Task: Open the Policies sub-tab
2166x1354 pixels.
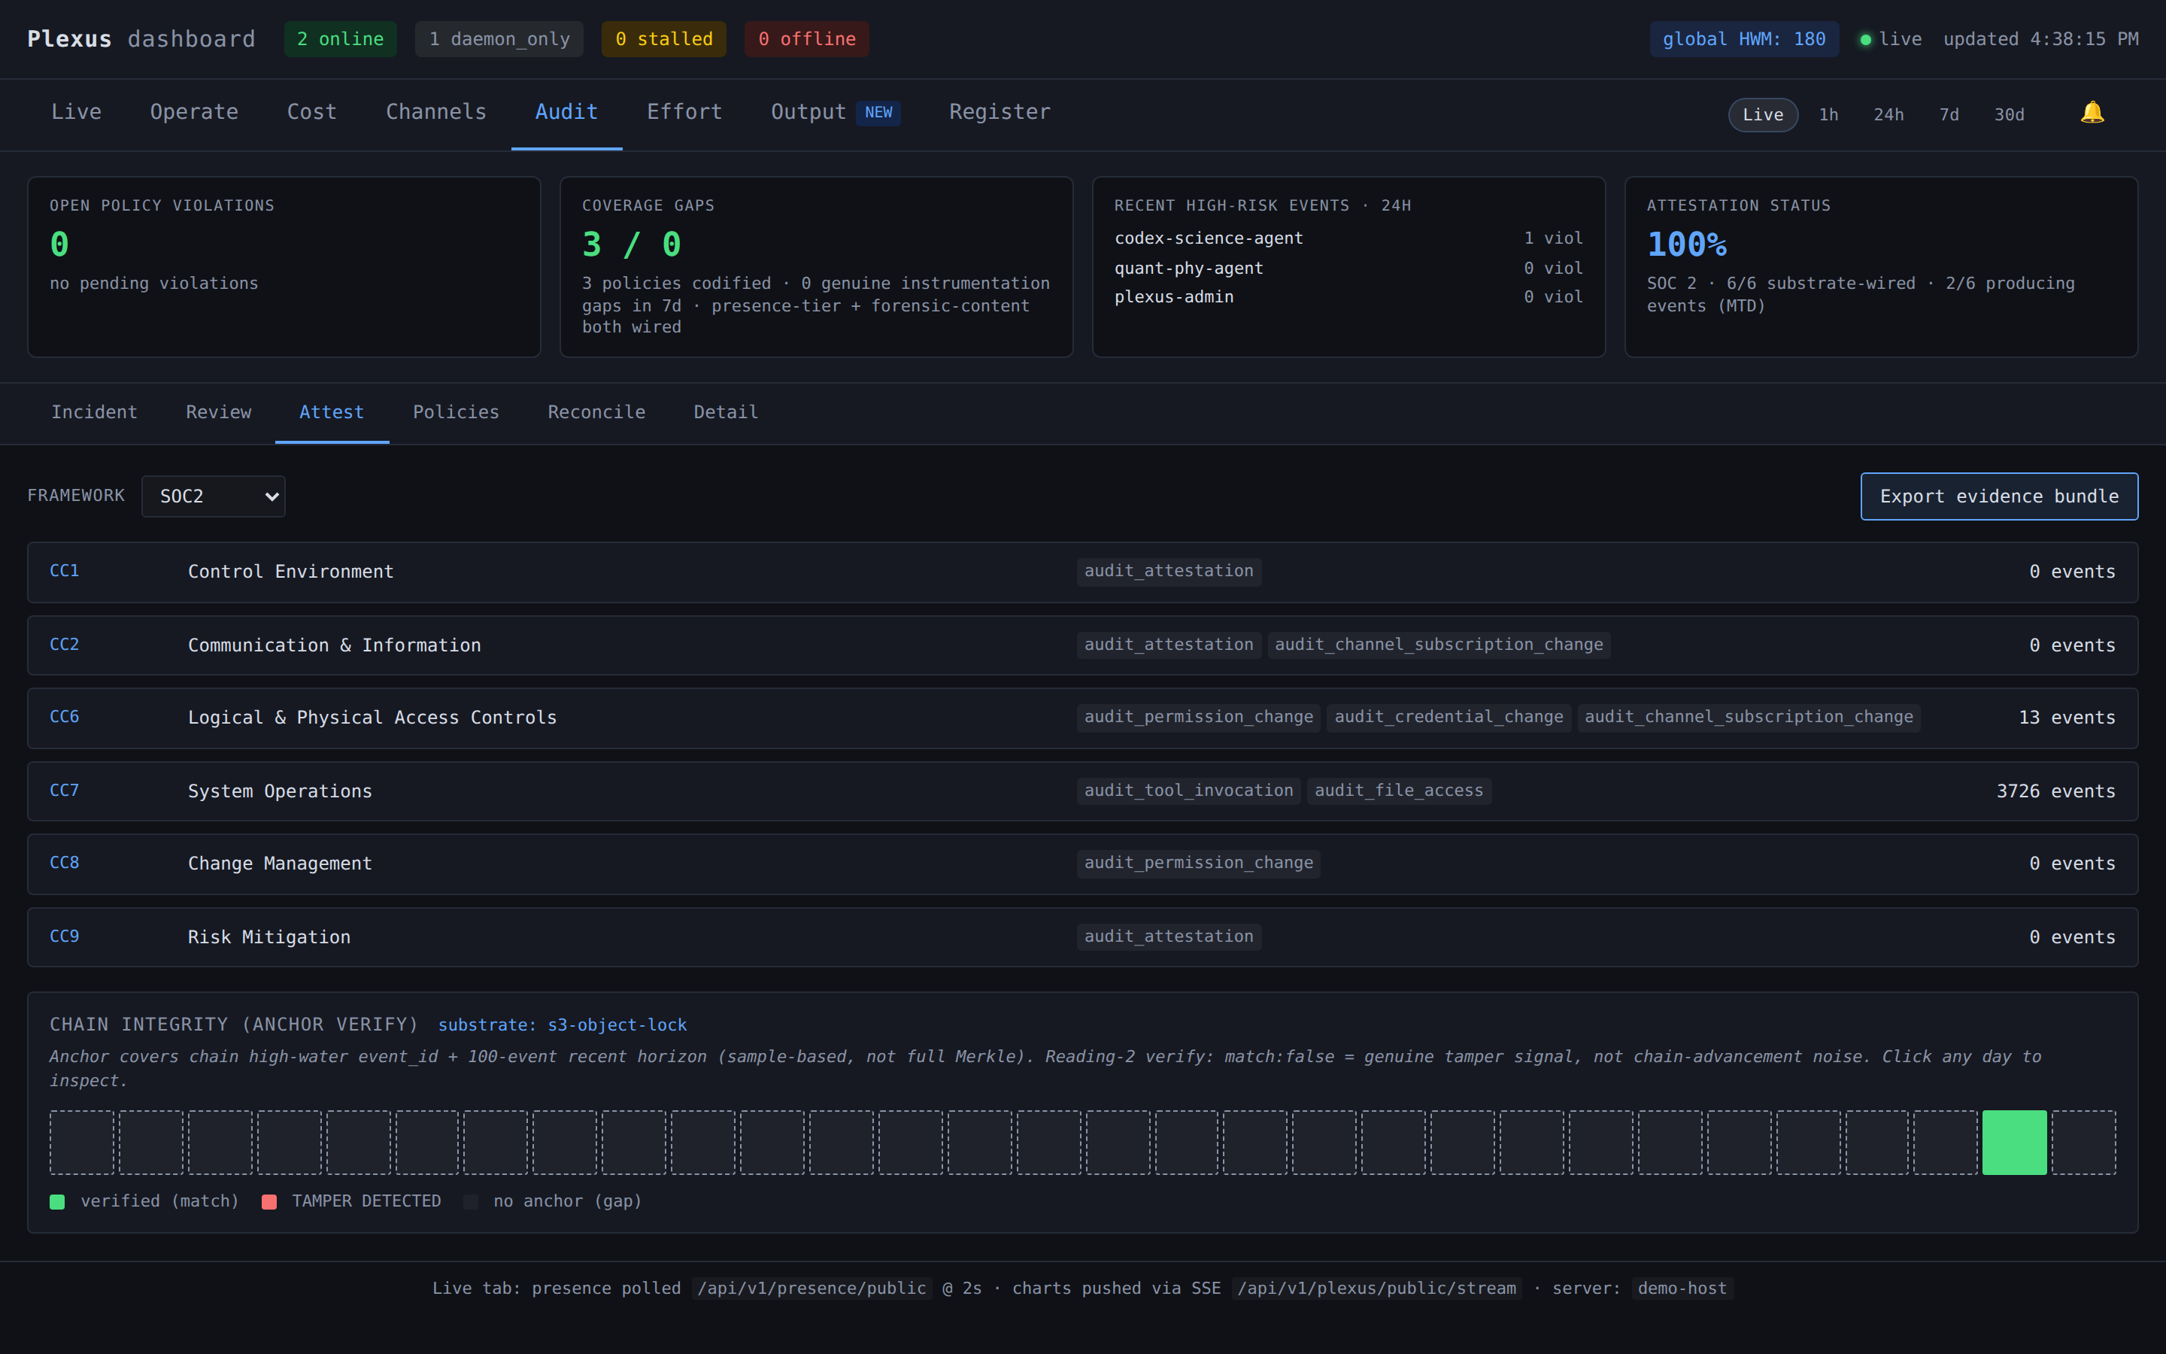Action: pos(456,412)
